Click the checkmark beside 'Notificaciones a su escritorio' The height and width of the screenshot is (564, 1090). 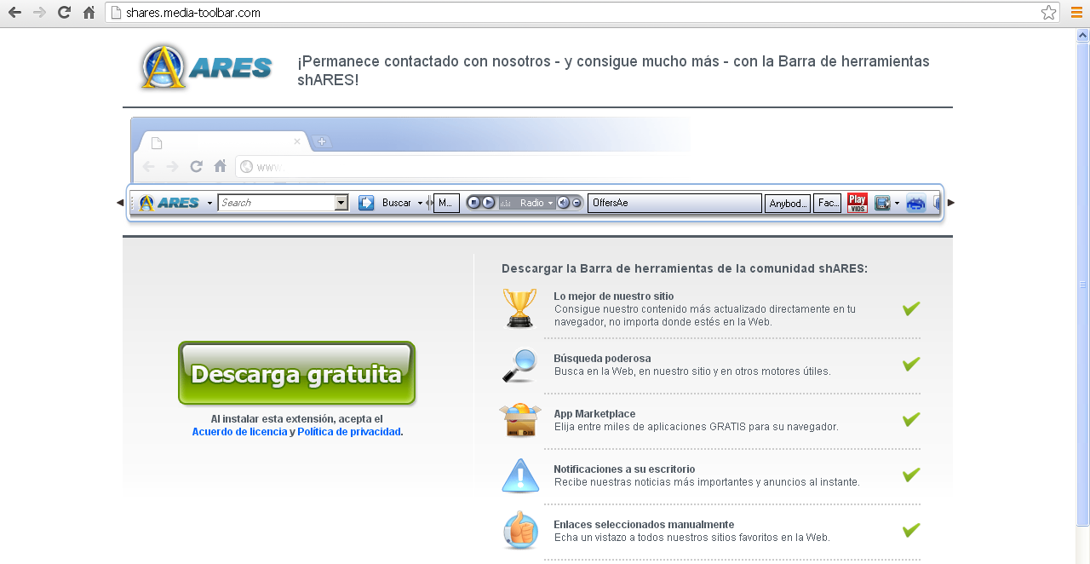(x=911, y=475)
